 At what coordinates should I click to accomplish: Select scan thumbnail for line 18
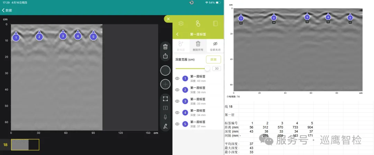25,145
